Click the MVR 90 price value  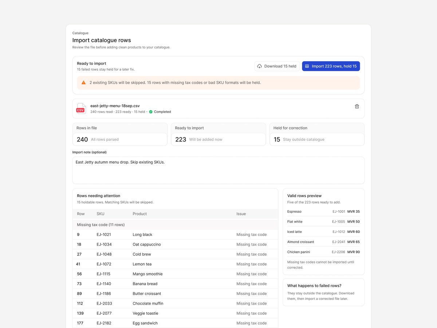point(354,252)
